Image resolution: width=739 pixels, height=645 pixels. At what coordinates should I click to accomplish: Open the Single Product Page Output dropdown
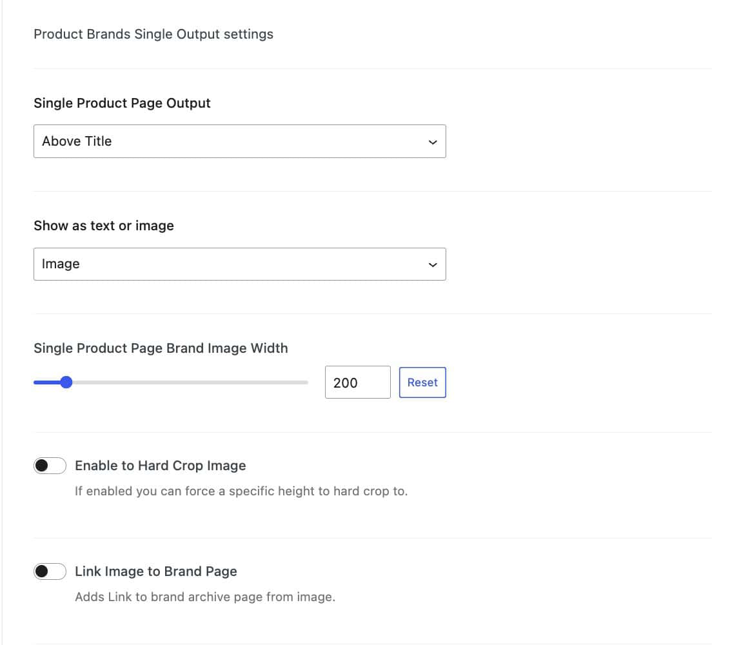click(239, 141)
